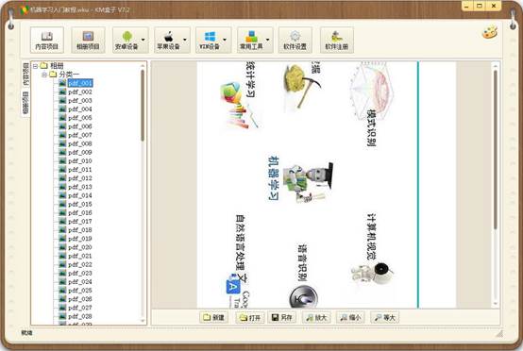The image size is (523, 351).
Task: Select pdf_004 in the tree
Action: (80, 109)
